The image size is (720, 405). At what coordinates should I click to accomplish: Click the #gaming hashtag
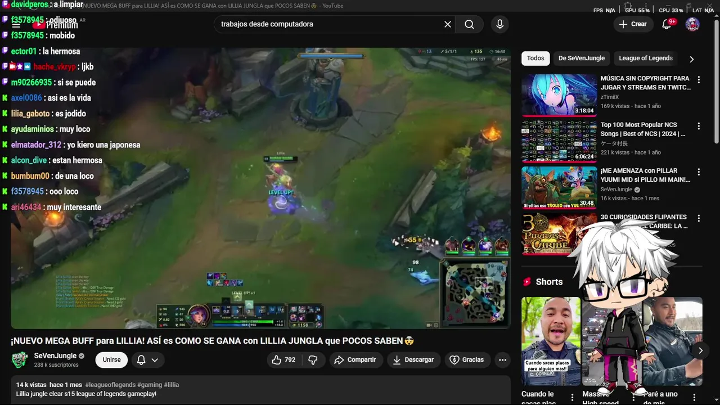click(150, 385)
